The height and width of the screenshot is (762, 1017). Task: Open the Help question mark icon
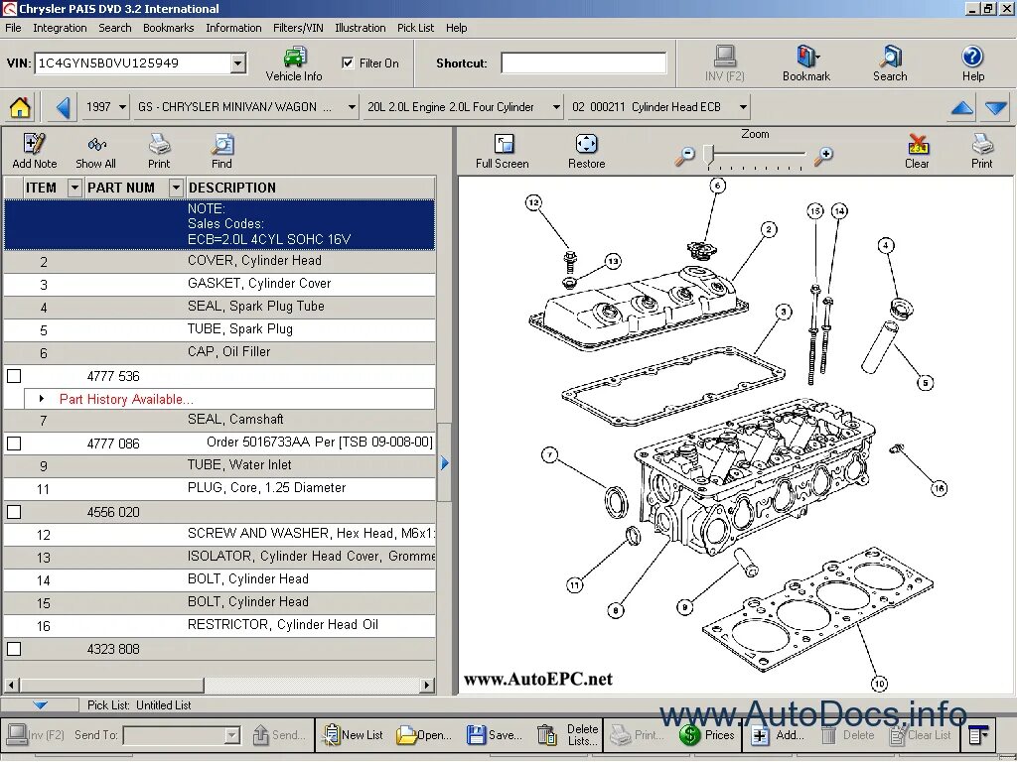[x=973, y=63]
